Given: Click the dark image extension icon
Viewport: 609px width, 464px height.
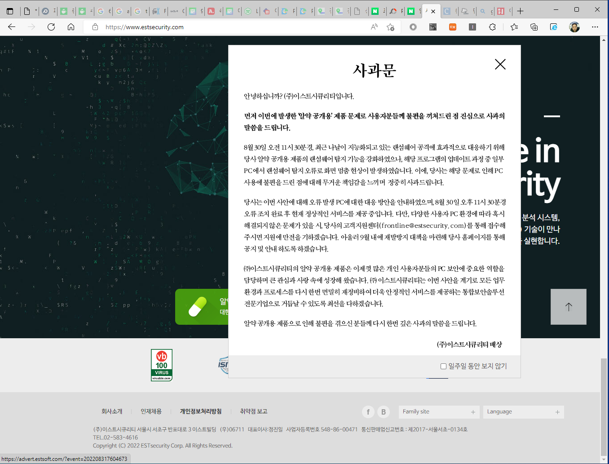Looking at the screenshot, I should [x=433, y=27].
